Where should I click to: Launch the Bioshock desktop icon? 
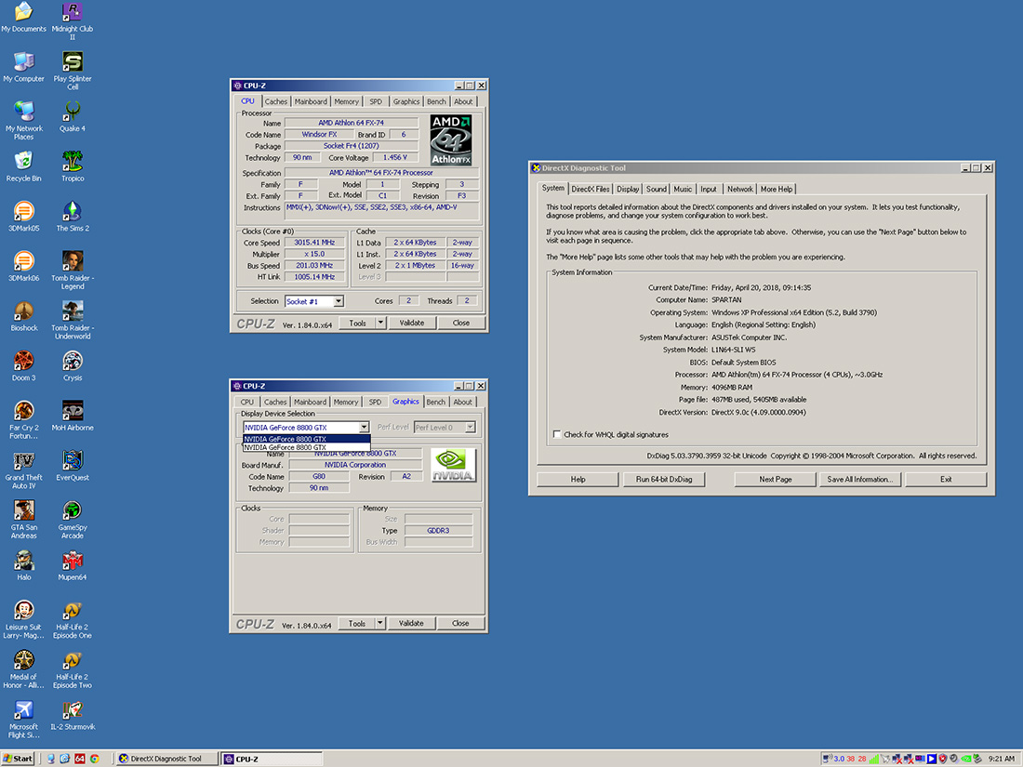24,316
